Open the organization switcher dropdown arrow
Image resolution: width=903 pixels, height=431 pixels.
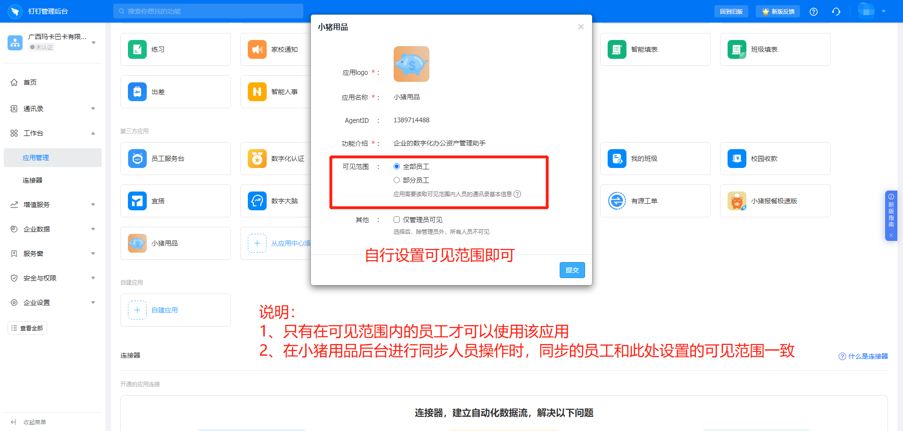point(94,42)
